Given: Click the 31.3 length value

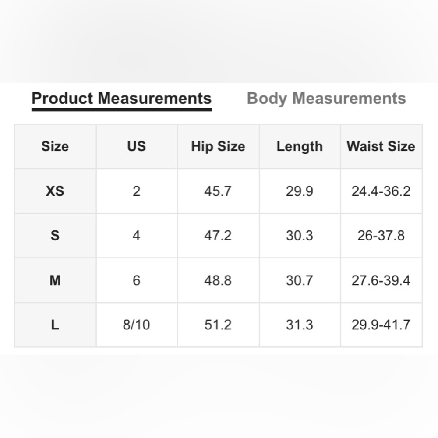Looking at the screenshot, I should click(x=300, y=325).
